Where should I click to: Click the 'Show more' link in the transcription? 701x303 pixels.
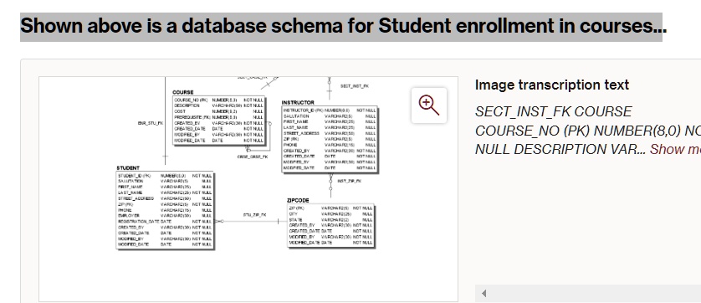pos(675,150)
